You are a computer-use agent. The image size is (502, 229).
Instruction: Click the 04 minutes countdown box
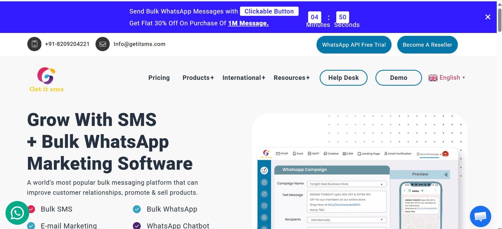pyautogui.click(x=314, y=17)
